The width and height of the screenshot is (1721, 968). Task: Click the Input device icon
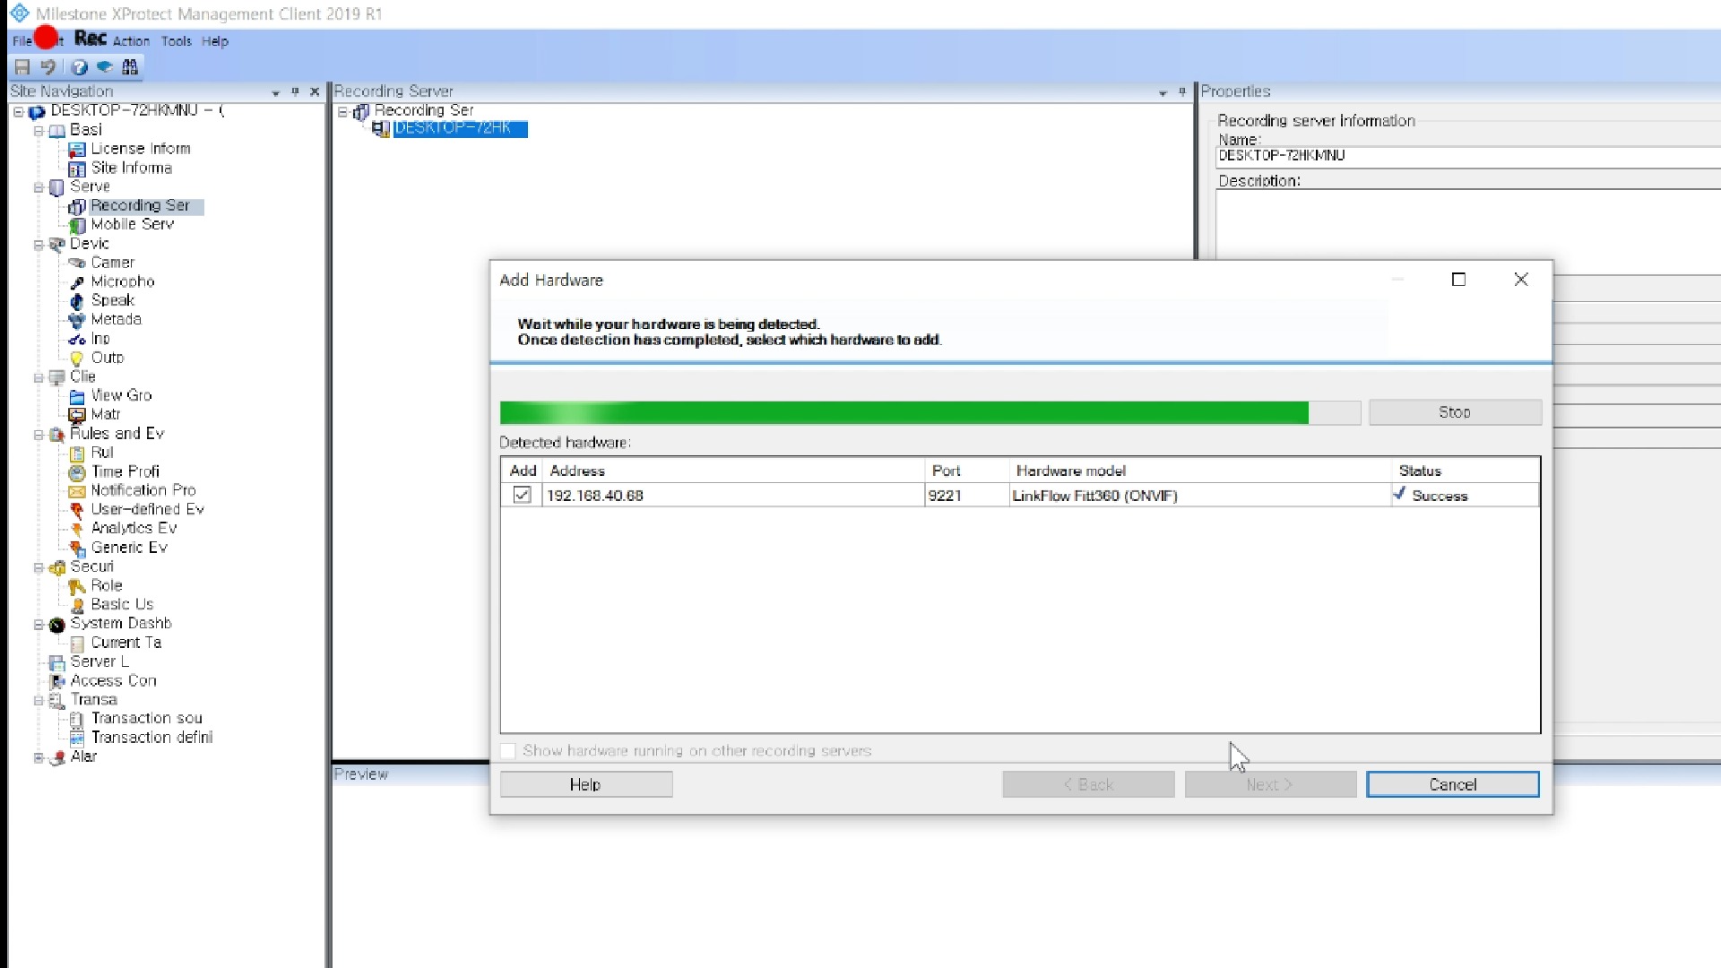(77, 340)
